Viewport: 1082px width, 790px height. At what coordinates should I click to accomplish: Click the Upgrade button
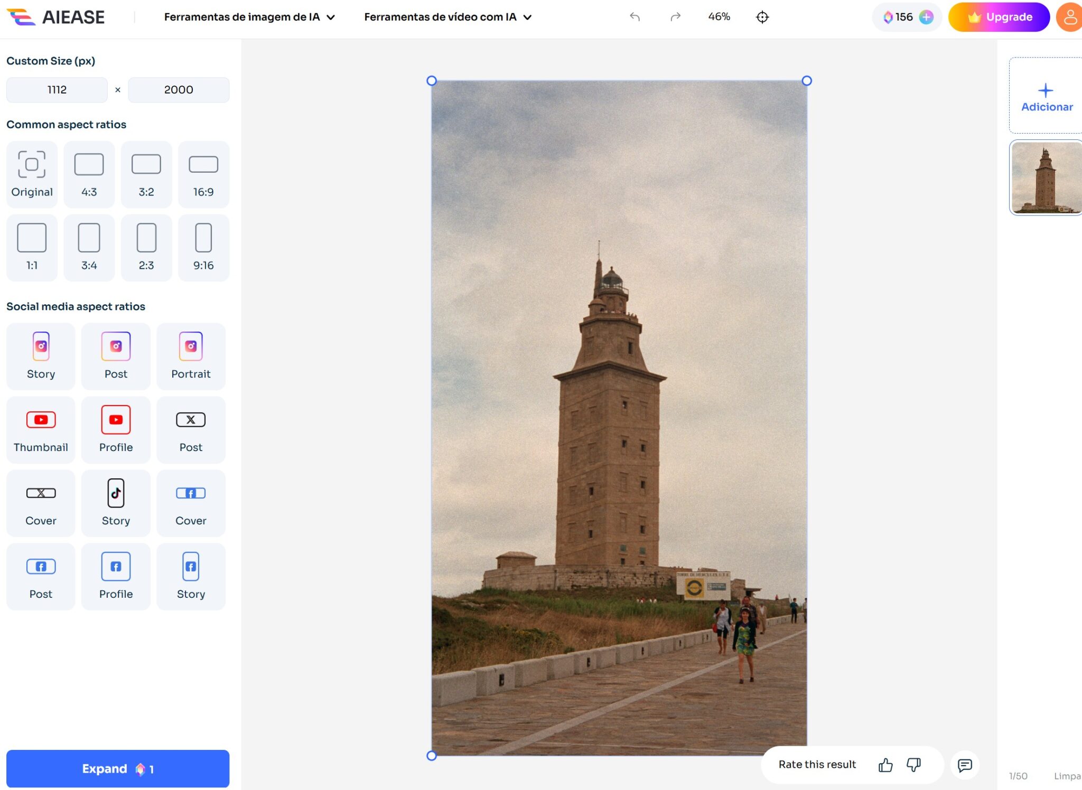[x=999, y=17]
